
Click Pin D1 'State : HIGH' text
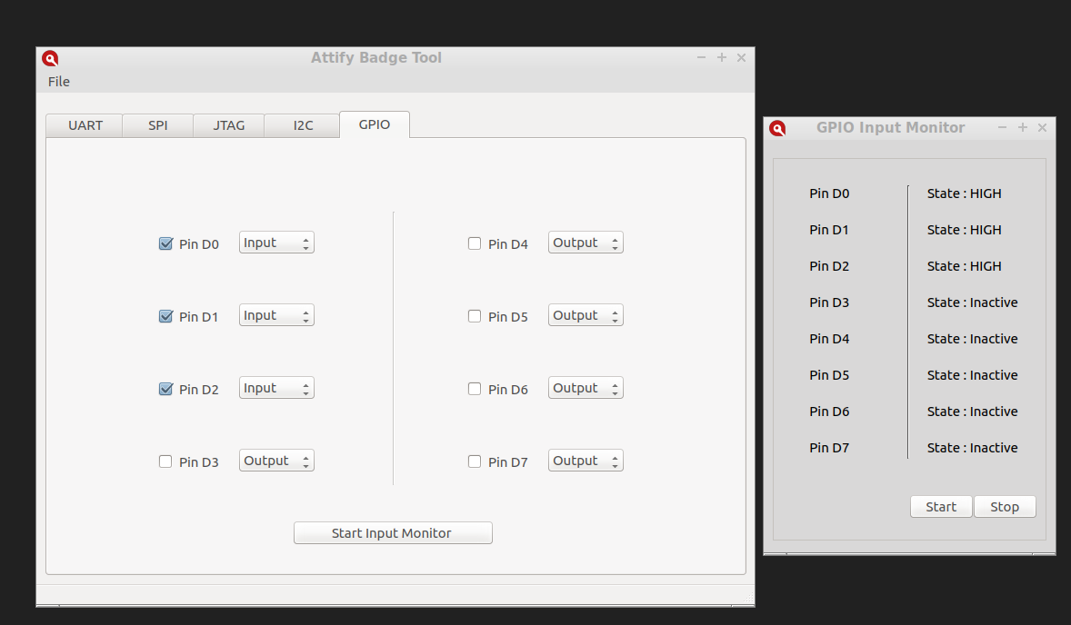click(x=964, y=230)
